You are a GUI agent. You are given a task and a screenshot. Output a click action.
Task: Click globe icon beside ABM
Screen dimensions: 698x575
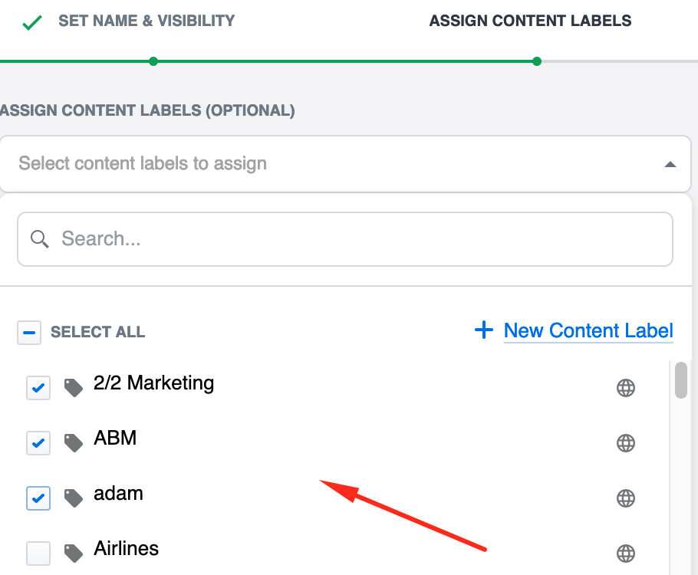626,443
